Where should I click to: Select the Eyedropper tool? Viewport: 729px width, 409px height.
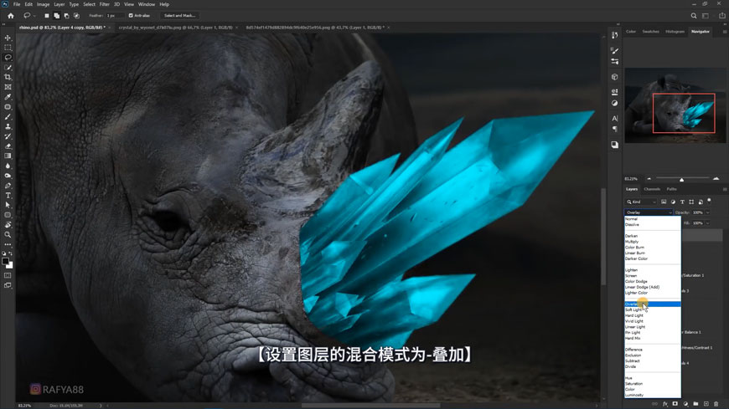tap(8, 97)
